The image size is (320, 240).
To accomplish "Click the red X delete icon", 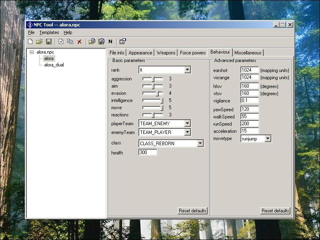I will tap(80, 42).
